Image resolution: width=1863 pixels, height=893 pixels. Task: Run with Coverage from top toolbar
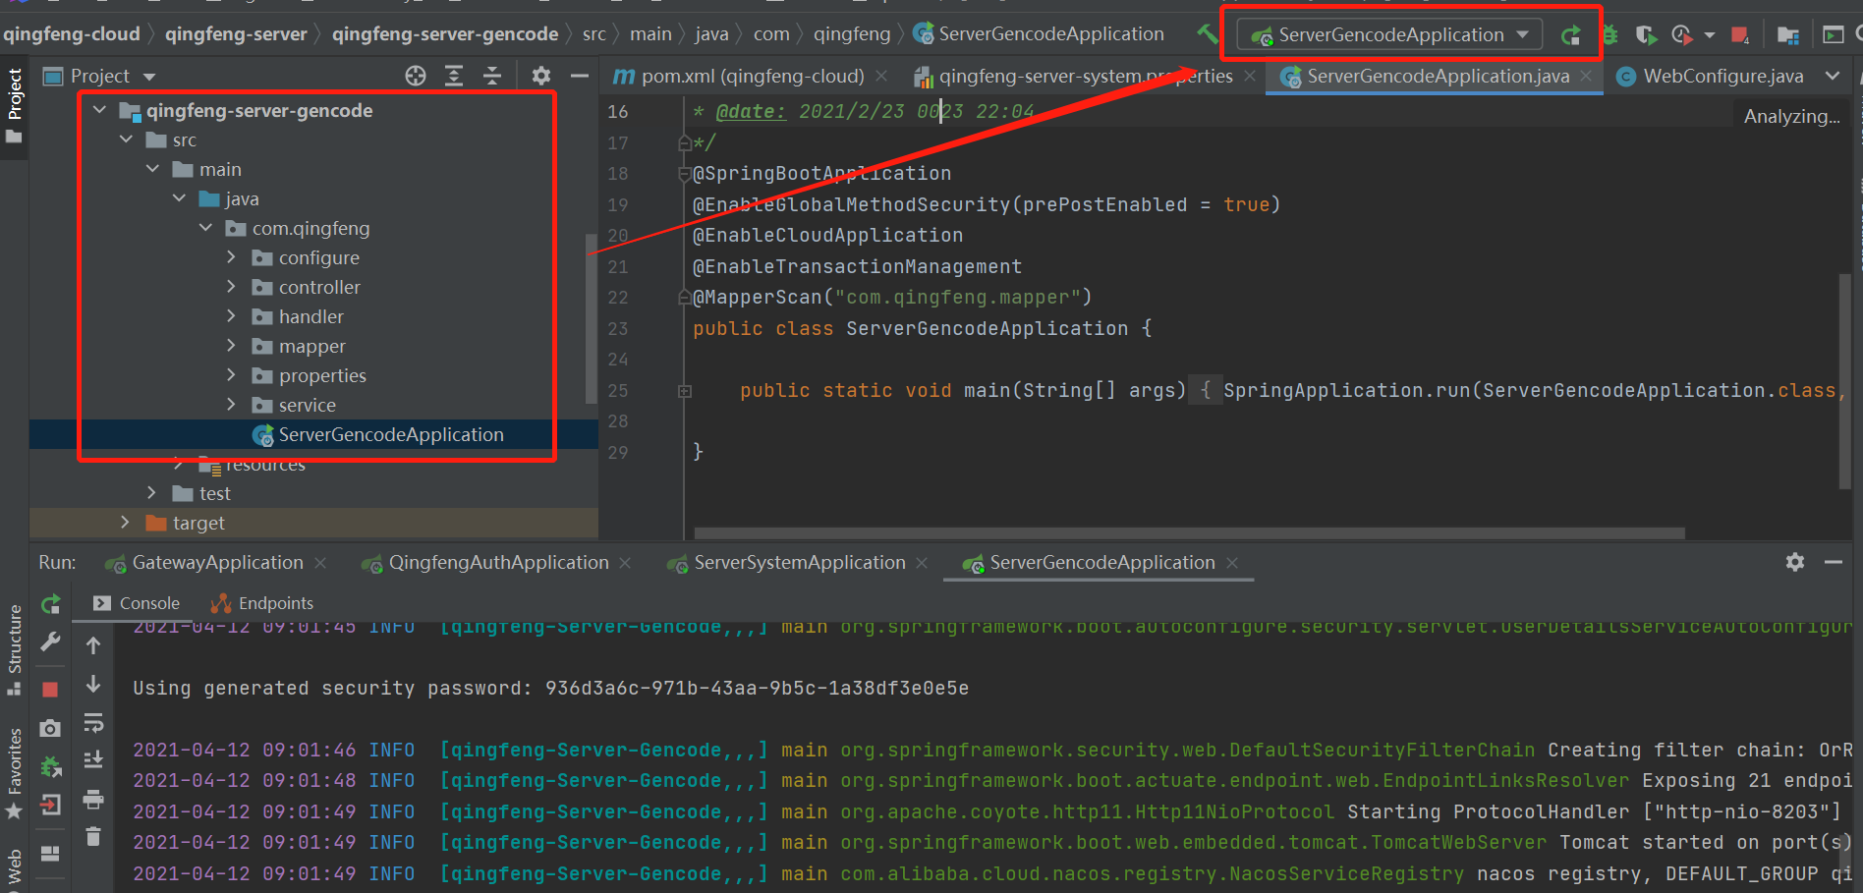[x=1646, y=35]
